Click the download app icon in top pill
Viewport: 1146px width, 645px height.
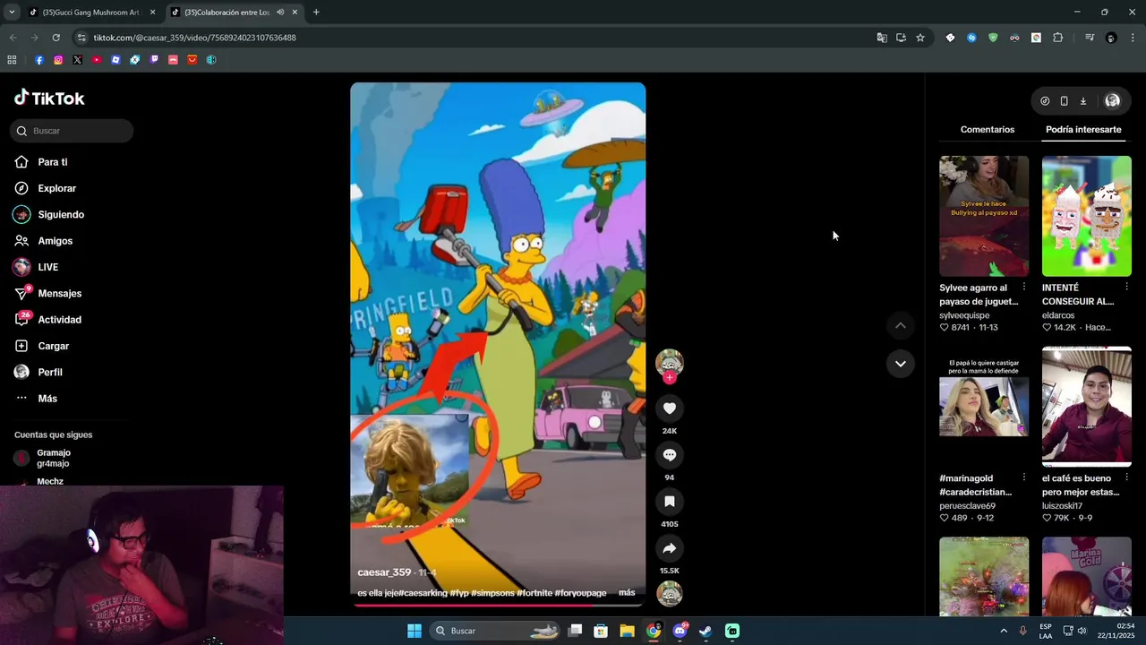click(x=1082, y=101)
